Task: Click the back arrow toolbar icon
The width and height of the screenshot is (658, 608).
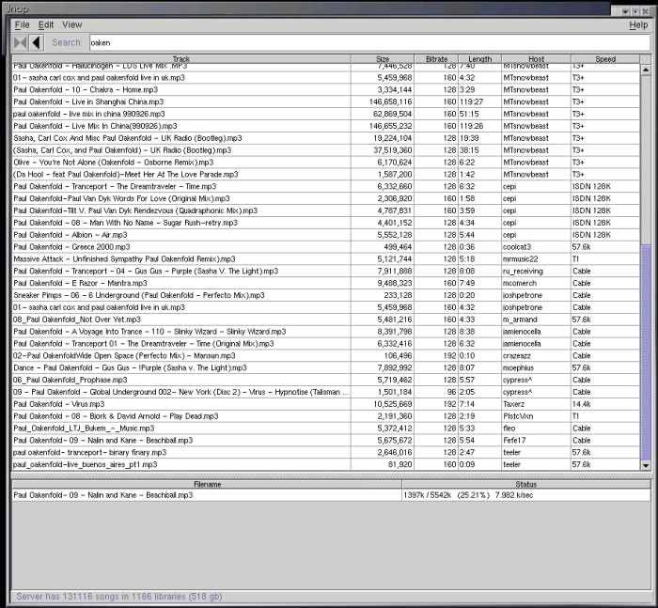Action: 37,43
